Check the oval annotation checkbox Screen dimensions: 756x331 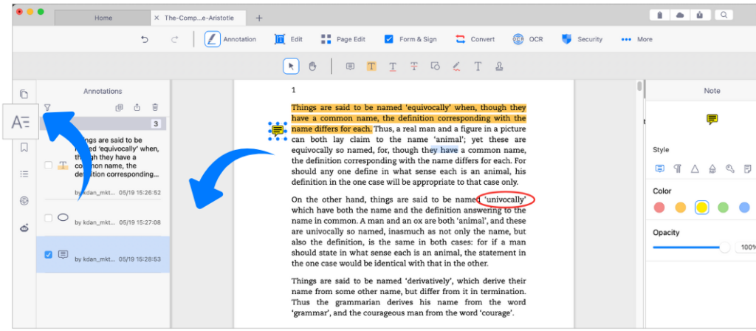[x=48, y=218]
